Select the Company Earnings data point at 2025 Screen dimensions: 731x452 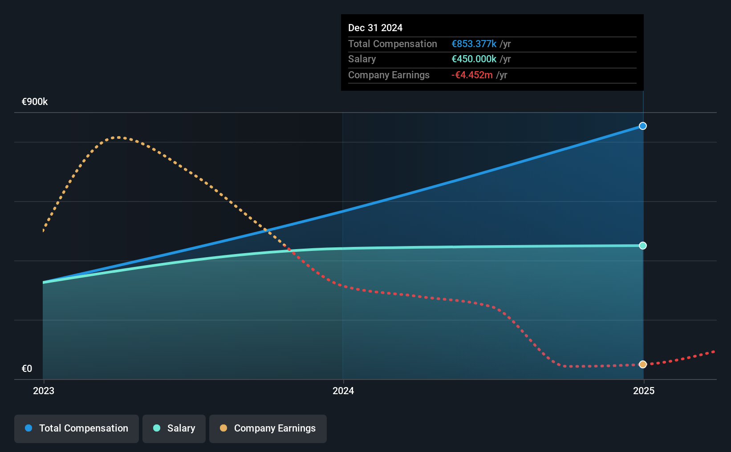coord(643,364)
